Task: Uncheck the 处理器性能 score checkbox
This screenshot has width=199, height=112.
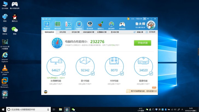Action: (64, 73)
